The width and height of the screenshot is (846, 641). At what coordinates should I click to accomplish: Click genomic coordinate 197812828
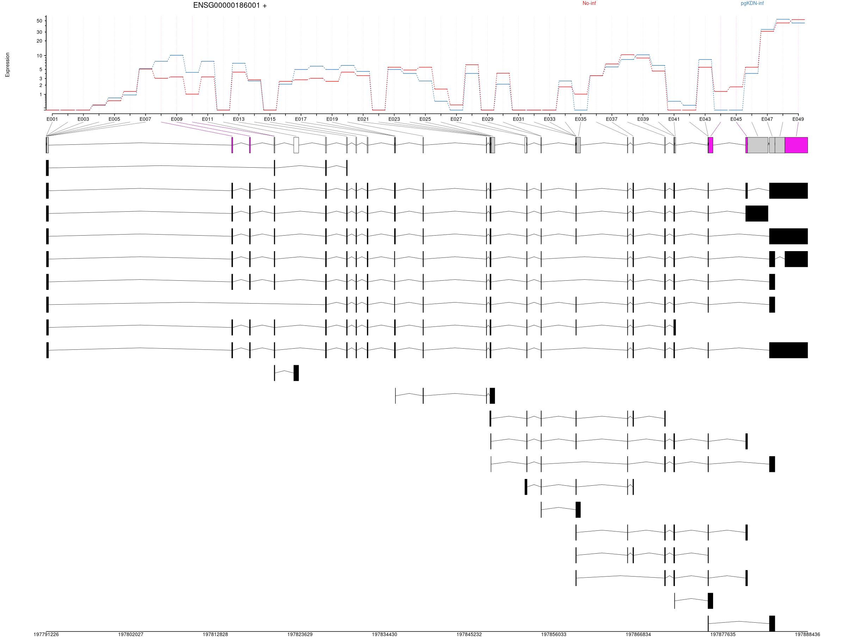(x=215, y=634)
